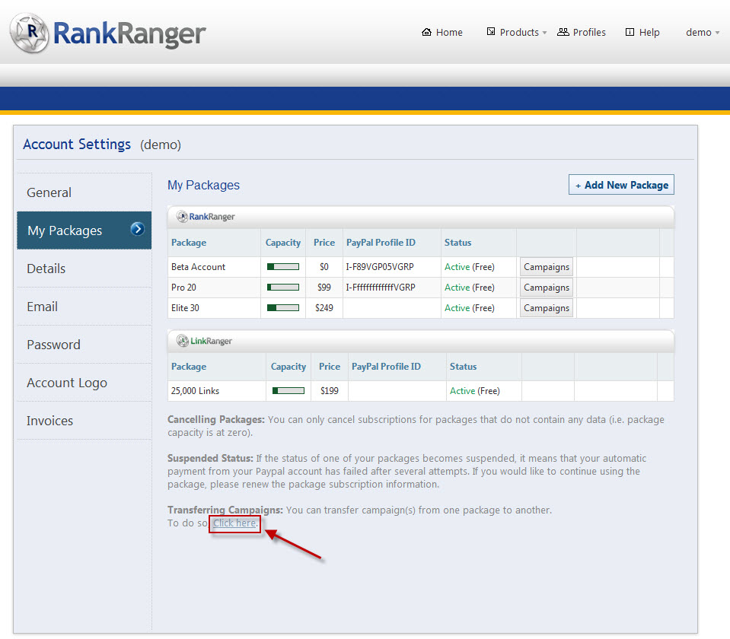The width and height of the screenshot is (730, 639).
Task: Click the arrow icon on My Packages
Action: [x=137, y=229]
